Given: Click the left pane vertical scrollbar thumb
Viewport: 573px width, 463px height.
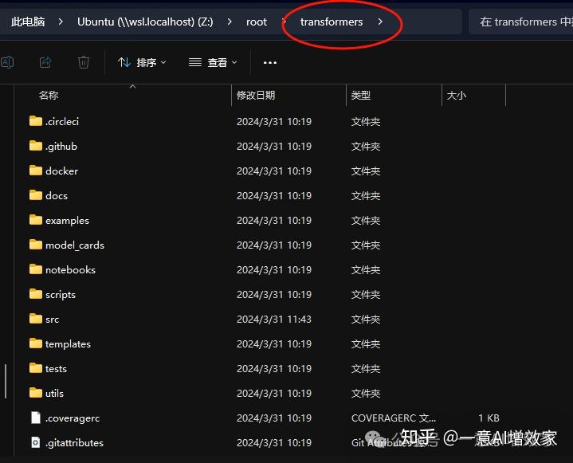Looking at the screenshot, I should (6, 381).
